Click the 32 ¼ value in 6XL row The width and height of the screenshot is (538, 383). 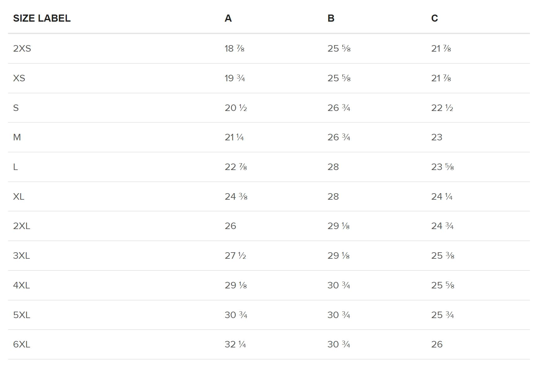pos(235,344)
